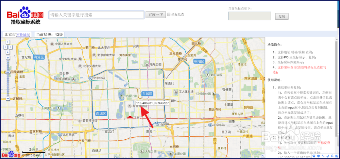Click the 北京西站 railway station icon
Image resolution: width=340 pixels, height=159 pixels.
60,134
